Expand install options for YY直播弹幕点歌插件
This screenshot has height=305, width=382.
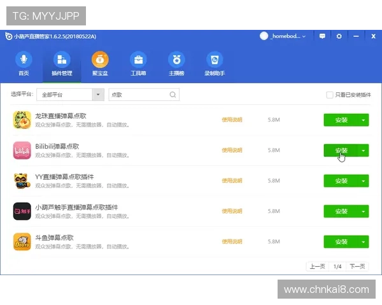pyautogui.click(x=364, y=180)
